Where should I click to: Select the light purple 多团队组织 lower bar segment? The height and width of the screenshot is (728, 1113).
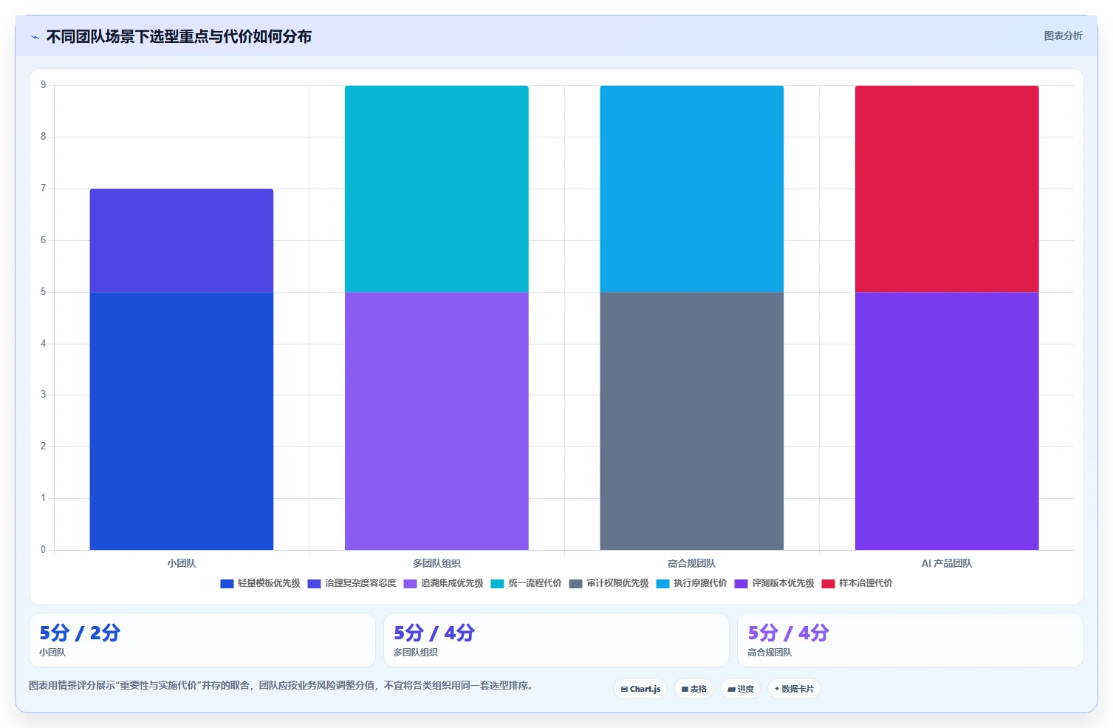click(436, 421)
